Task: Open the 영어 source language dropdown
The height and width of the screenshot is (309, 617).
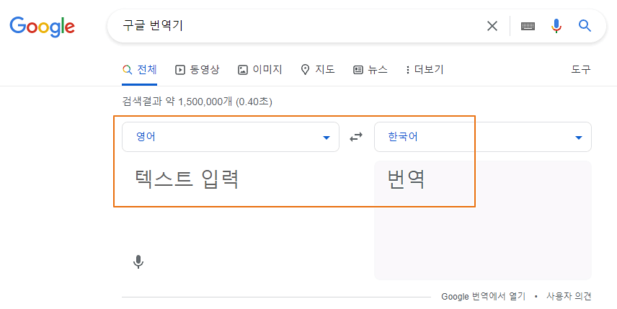Action: tap(231, 137)
